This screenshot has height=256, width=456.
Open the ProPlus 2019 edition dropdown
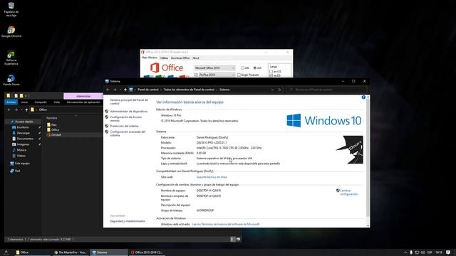tap(217, 75)
